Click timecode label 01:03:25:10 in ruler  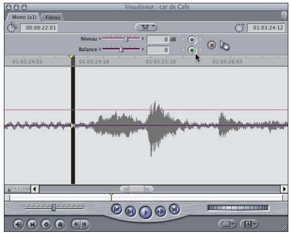(x=161, y=62)
